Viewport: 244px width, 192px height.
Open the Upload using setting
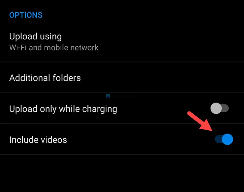pyautogui.click(x=122, y=41)
